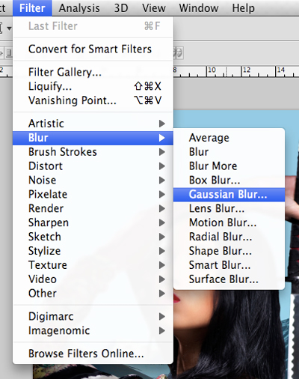
Task: Click Browse Filters Online
Action: 93,354
